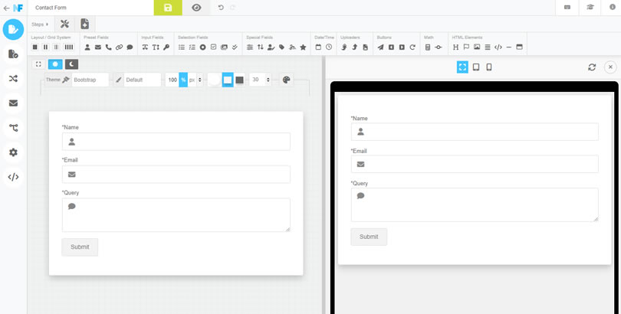Select px width unit

point(192,80)
